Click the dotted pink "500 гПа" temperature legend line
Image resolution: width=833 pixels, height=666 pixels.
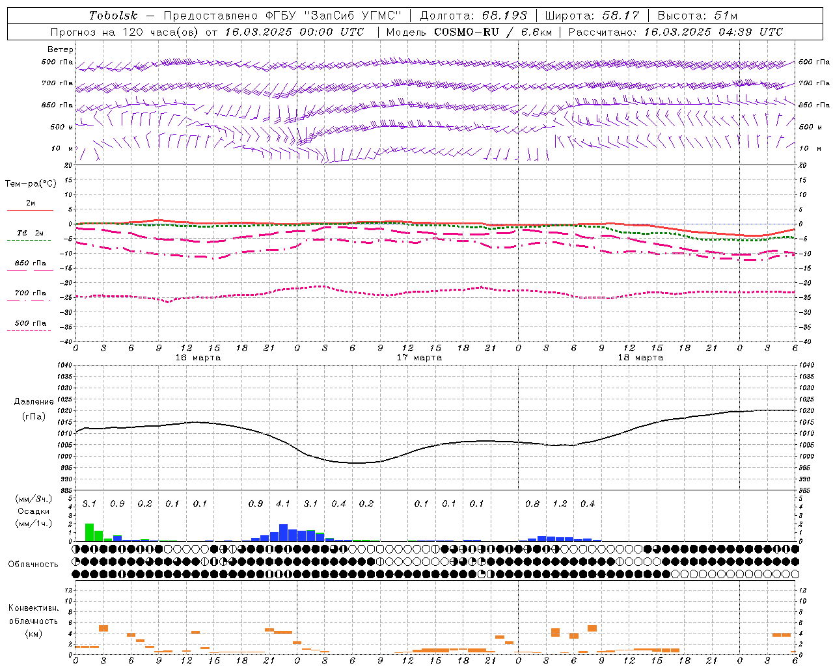pos(29,330)
